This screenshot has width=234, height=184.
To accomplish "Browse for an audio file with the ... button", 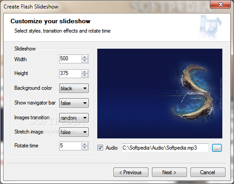I will point(217,148).
